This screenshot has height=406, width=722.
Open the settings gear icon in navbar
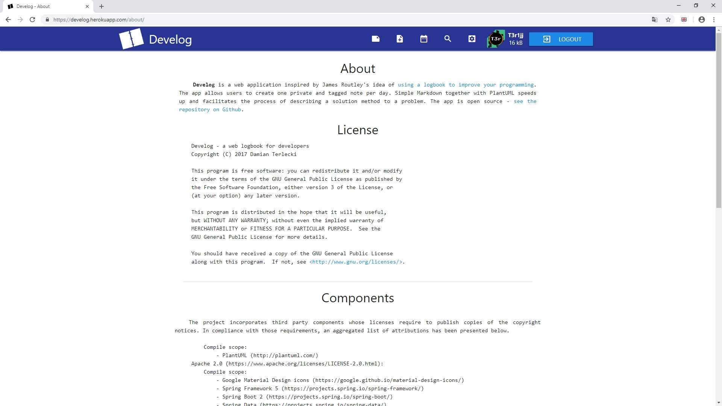pyautogui.click(x=472, y=39)
